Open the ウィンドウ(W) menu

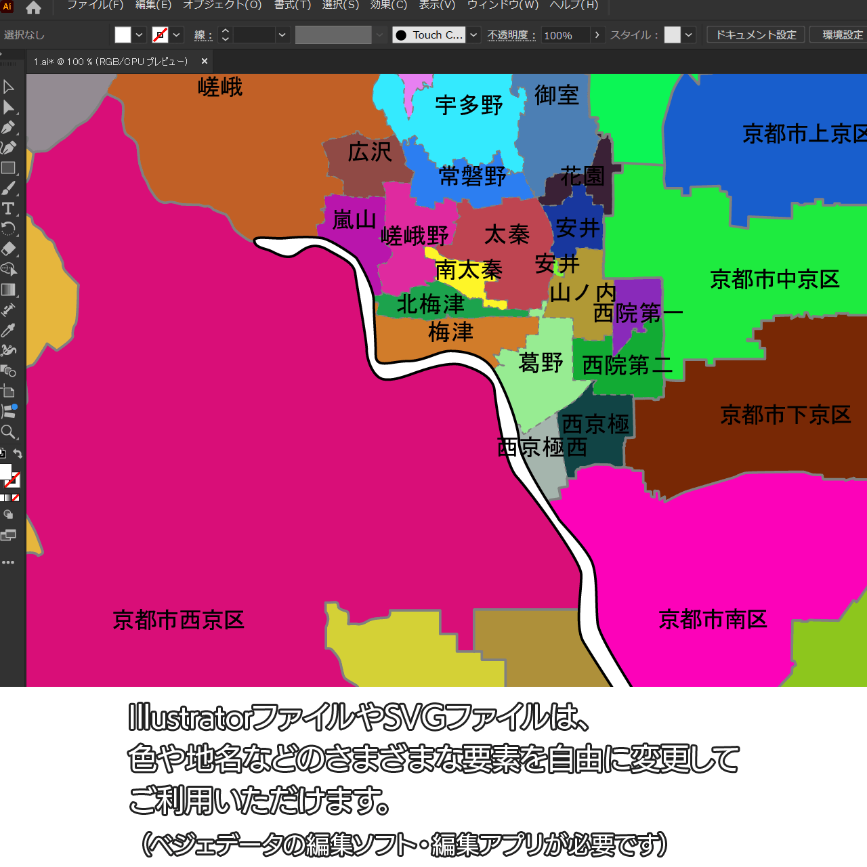point(503,5)
